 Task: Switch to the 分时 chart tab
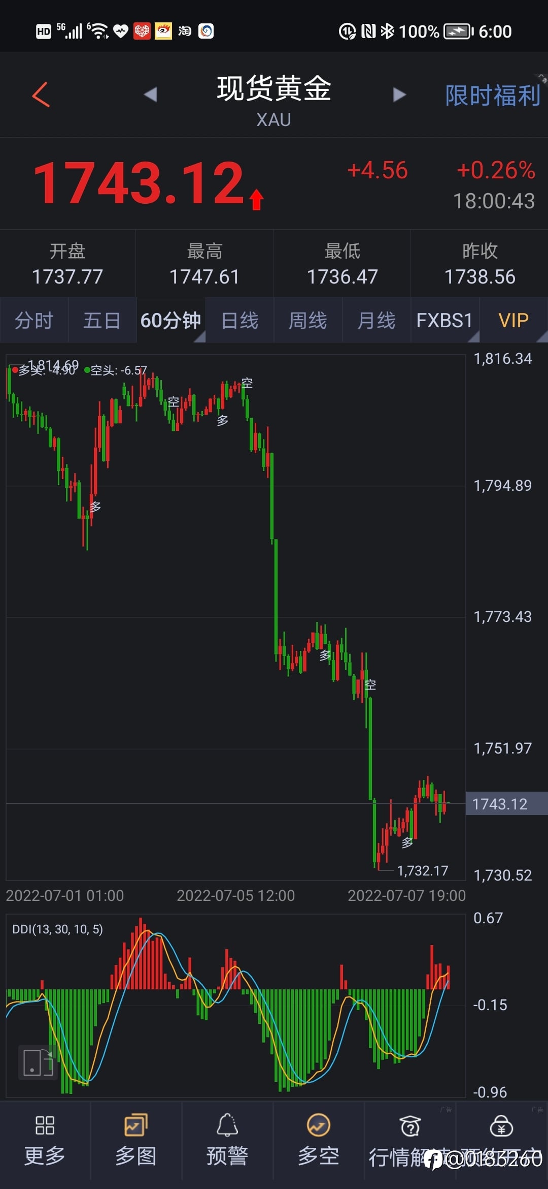click(x=34, y=320)
